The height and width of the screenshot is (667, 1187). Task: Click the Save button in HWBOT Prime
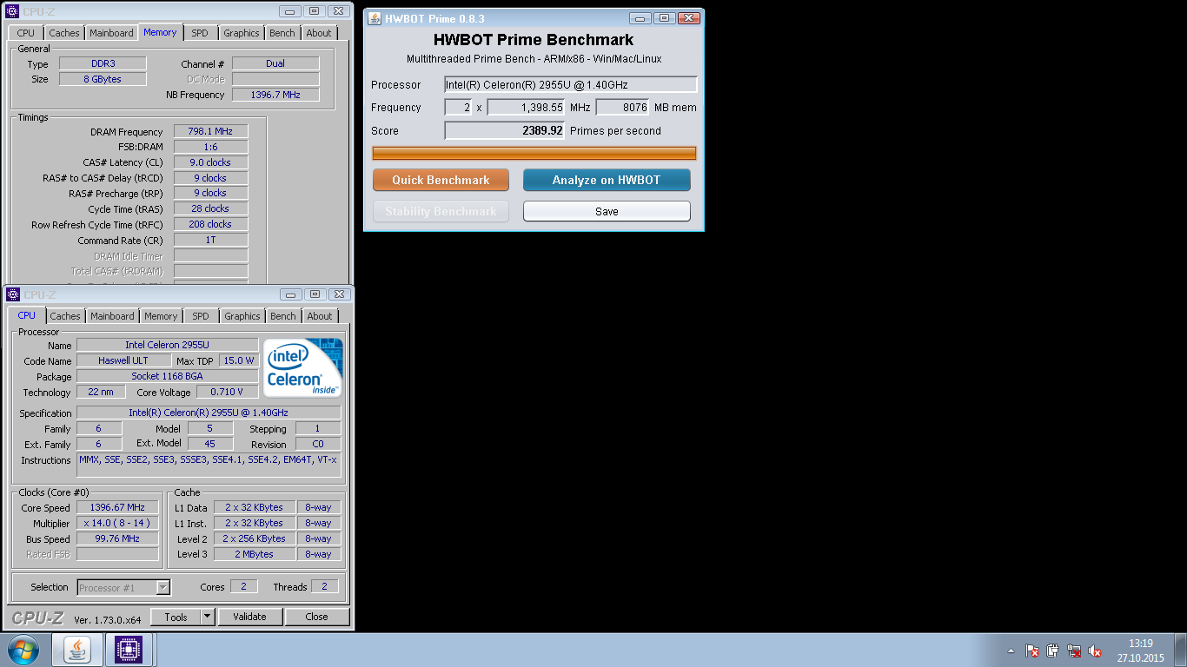(607, 211)
